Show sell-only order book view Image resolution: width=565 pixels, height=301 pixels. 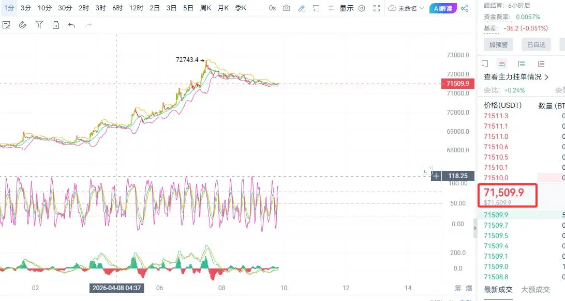pyautogui.click(x=541, y=64)
